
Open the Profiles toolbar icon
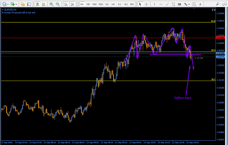pos(4,4)
